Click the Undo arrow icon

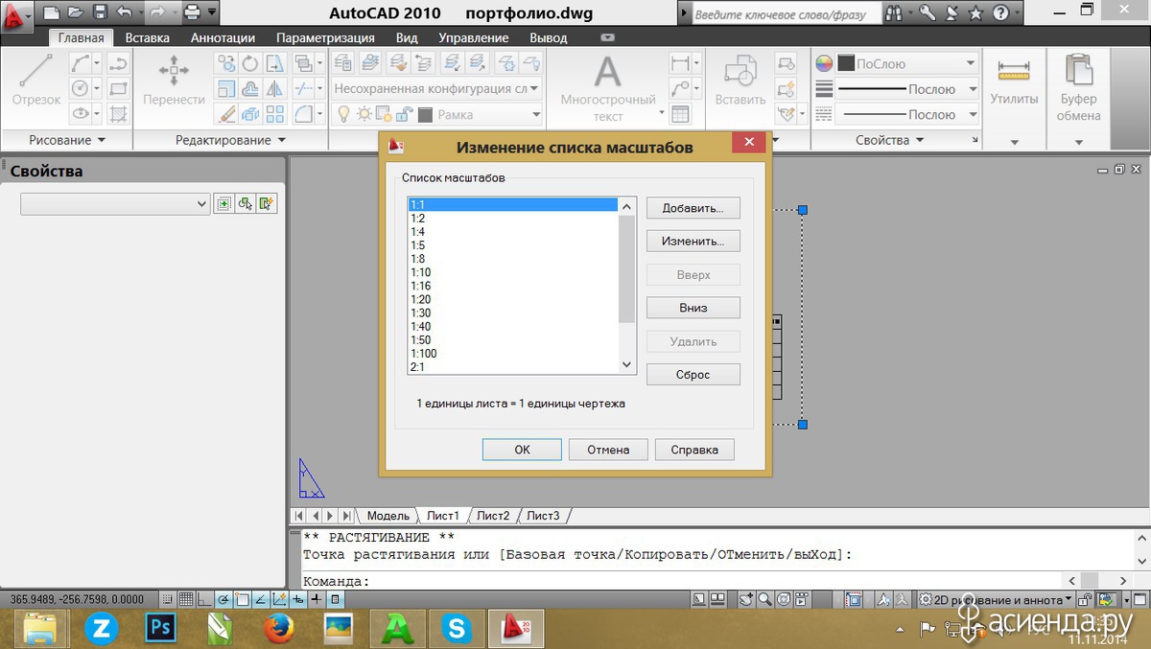point(124,13)
